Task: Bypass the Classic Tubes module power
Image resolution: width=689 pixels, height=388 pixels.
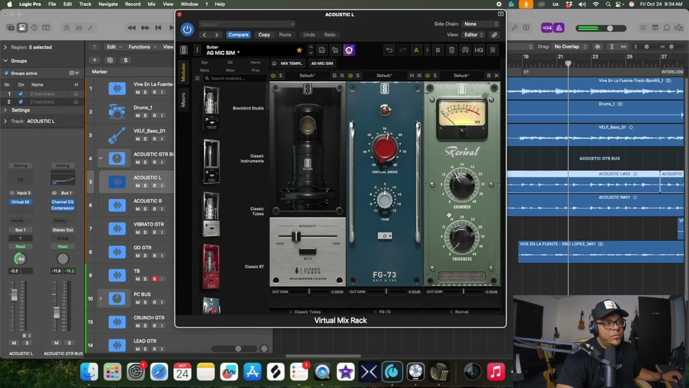Action: [273, 75]
